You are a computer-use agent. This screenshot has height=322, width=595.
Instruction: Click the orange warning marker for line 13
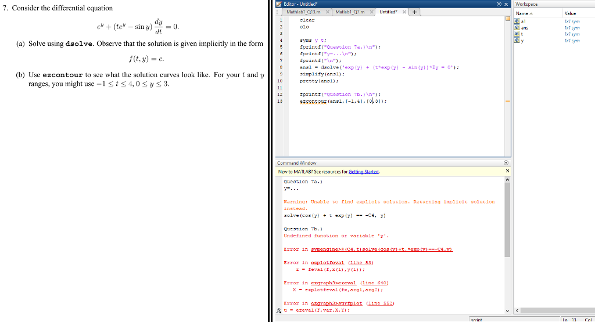(507, 101)
